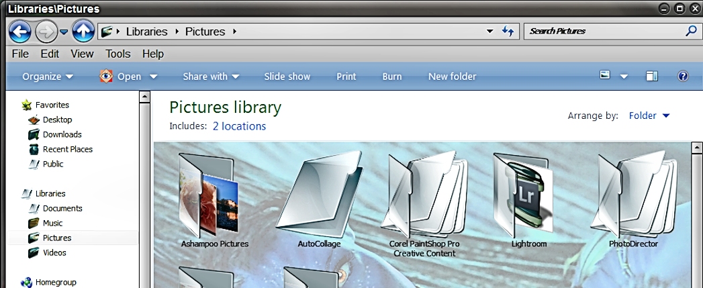Click the 2 locations link

[x=239, y=126]
